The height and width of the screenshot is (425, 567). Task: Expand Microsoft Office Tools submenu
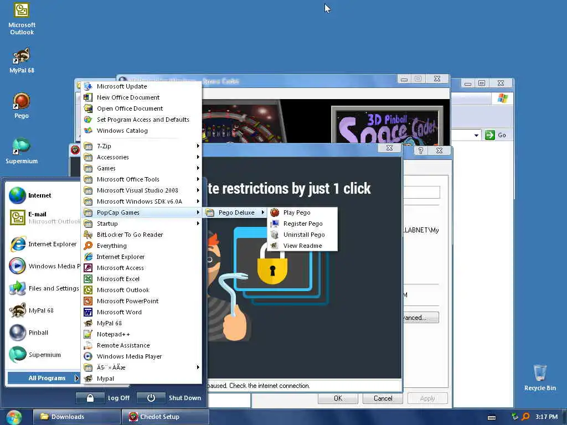coord(141,179)
